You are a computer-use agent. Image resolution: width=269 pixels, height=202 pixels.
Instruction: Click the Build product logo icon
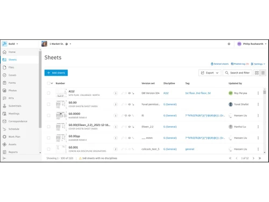(x=4, y=44)
